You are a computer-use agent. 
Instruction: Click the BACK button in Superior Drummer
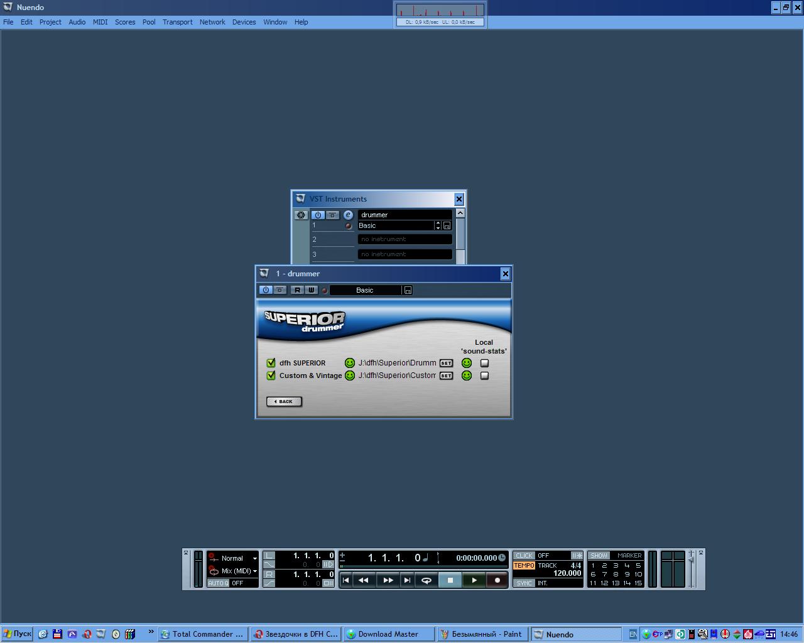click(284, 401)
